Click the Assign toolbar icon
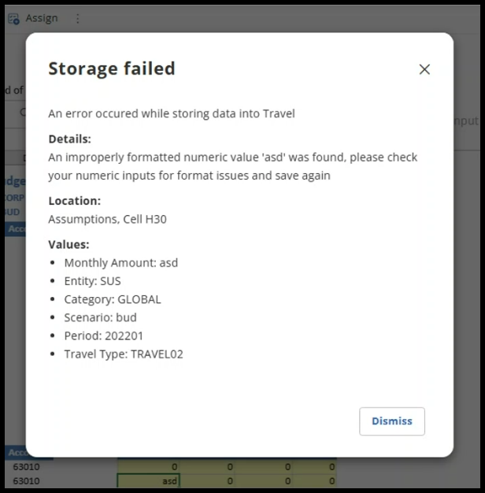 13,18
